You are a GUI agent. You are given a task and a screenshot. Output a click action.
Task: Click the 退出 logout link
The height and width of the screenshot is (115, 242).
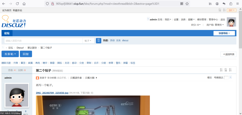(223, 20)
